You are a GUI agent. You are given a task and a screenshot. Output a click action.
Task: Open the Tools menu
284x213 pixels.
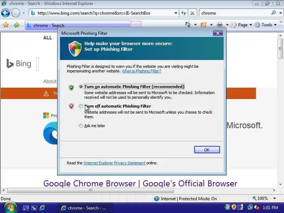[266, 25]
